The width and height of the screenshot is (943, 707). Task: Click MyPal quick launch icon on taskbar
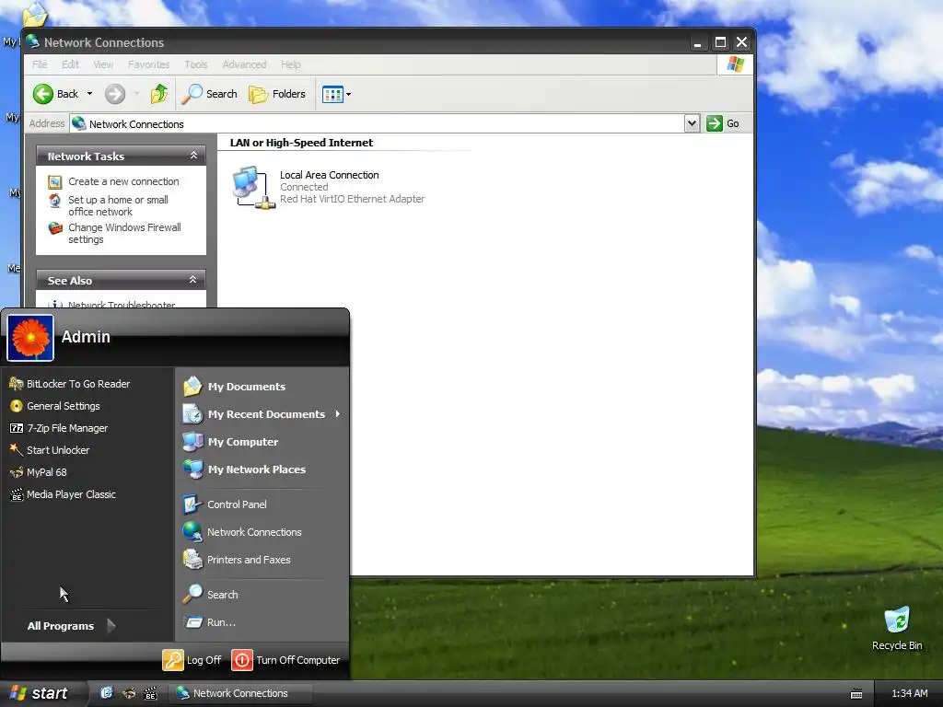click(129, 693)
